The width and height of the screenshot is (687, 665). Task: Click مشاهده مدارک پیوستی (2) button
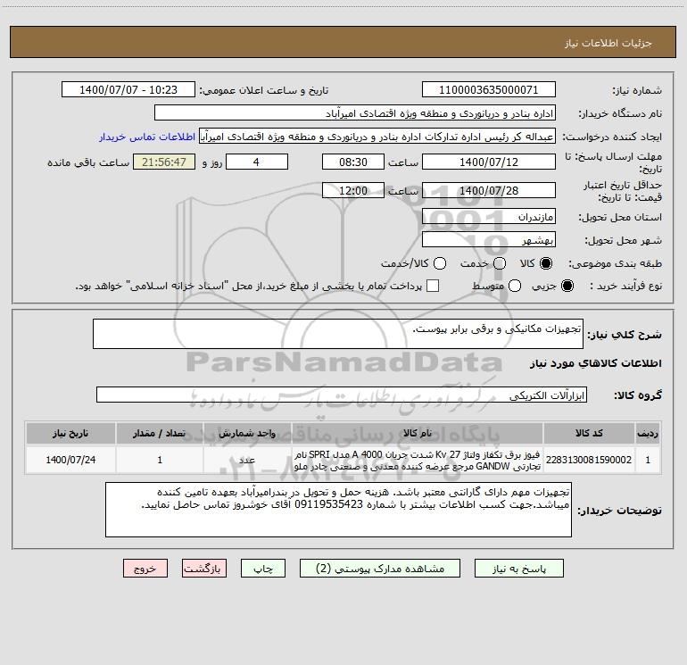click(380, 568)
